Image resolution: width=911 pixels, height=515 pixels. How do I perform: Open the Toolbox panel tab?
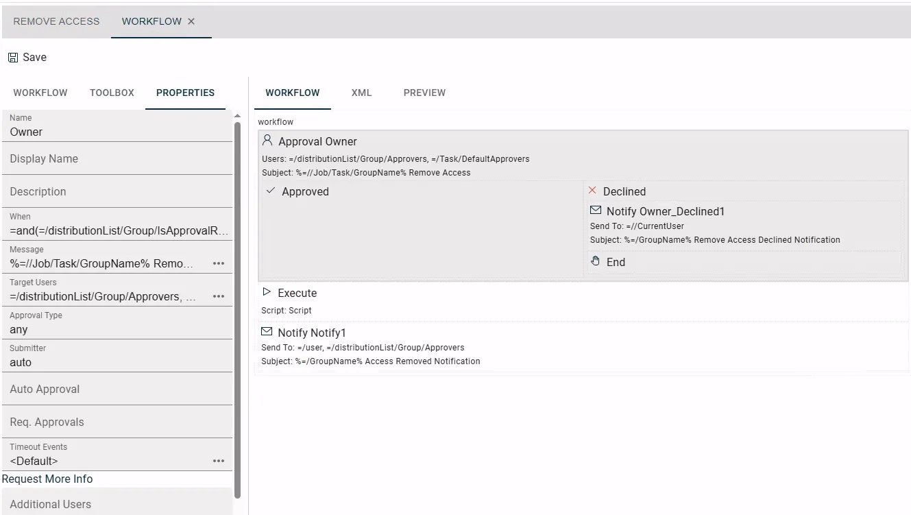pyautogui.click(x=112, y=93)
